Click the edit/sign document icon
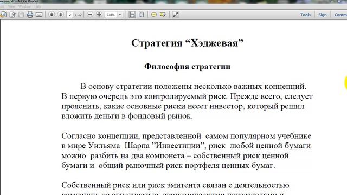This screenshot has height=195, width=347. 12,15
